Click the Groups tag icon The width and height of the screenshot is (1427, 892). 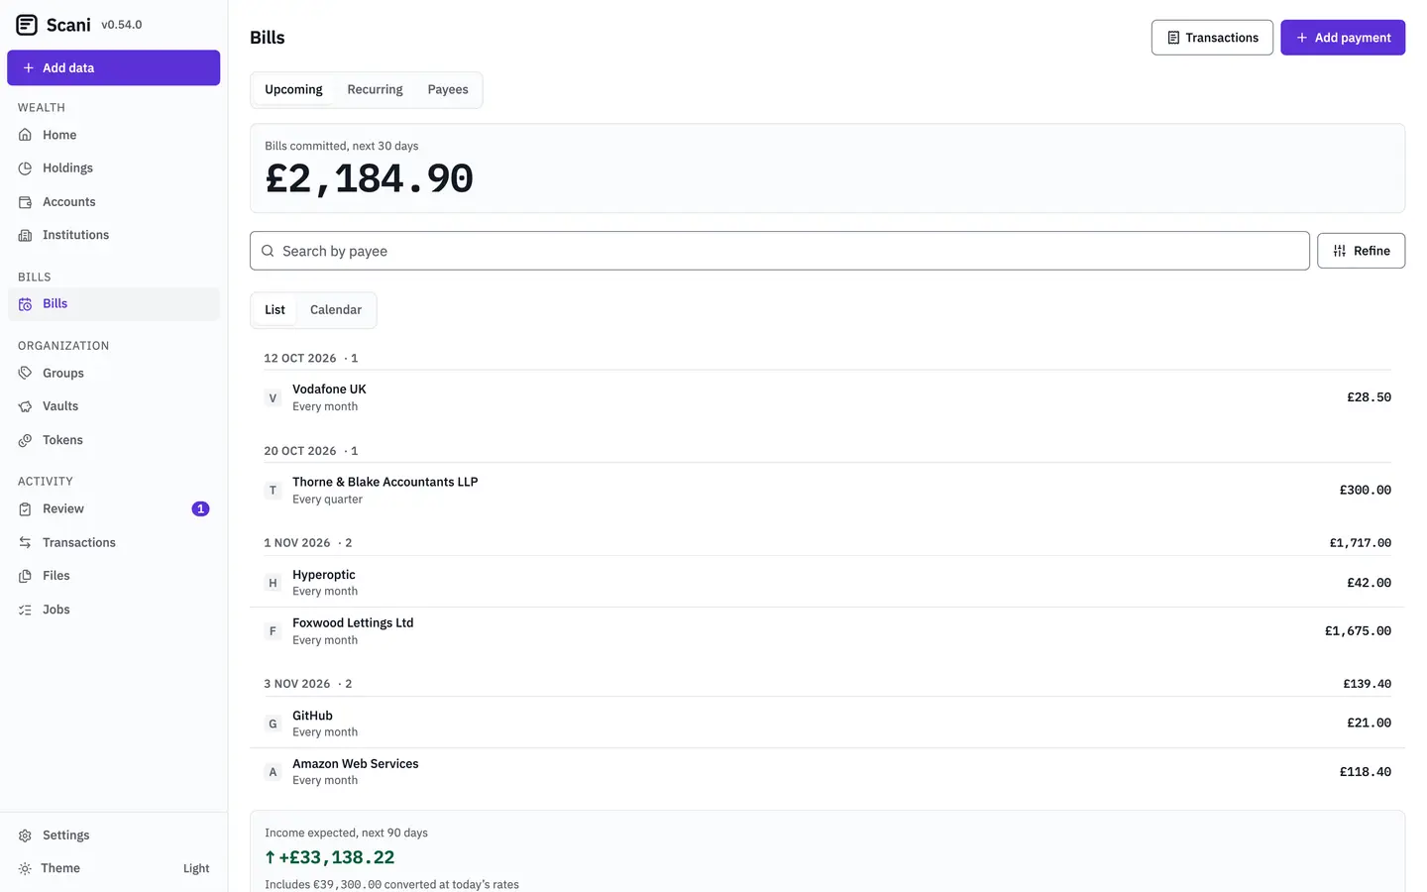(25, 373)
